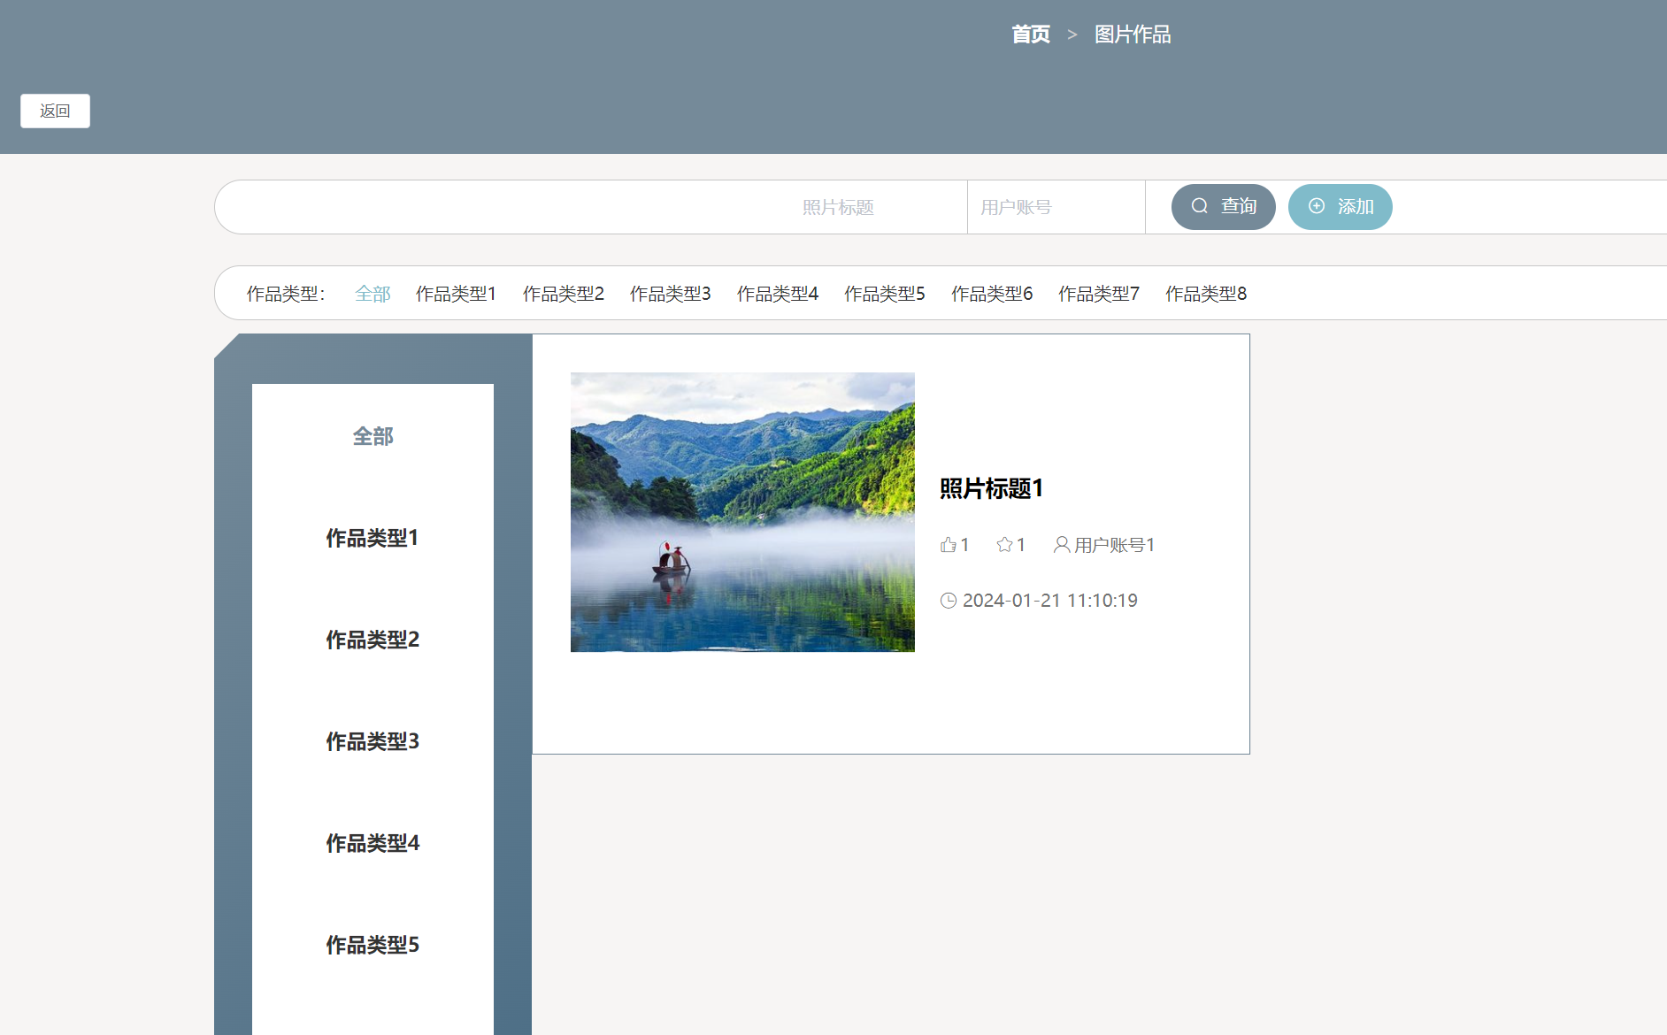Click the magnifier icon in 查询 button

(1199, 206)
